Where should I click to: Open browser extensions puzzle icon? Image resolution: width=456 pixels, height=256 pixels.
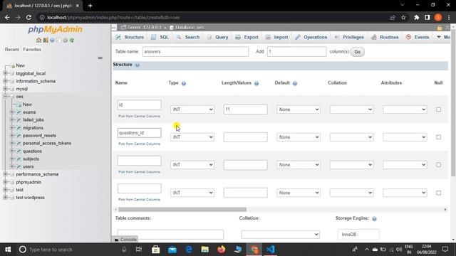(416, 17)
